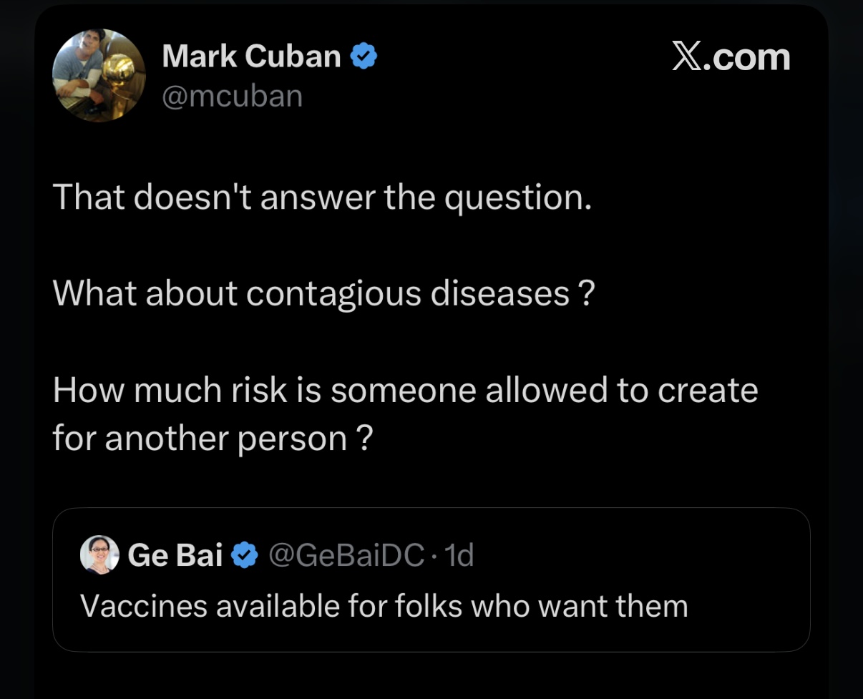Select 'That doesn't answer the question.' text

(x=322, y=197)
